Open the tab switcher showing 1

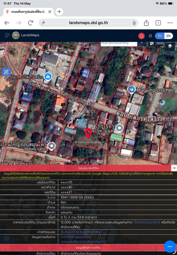[158, 23]
